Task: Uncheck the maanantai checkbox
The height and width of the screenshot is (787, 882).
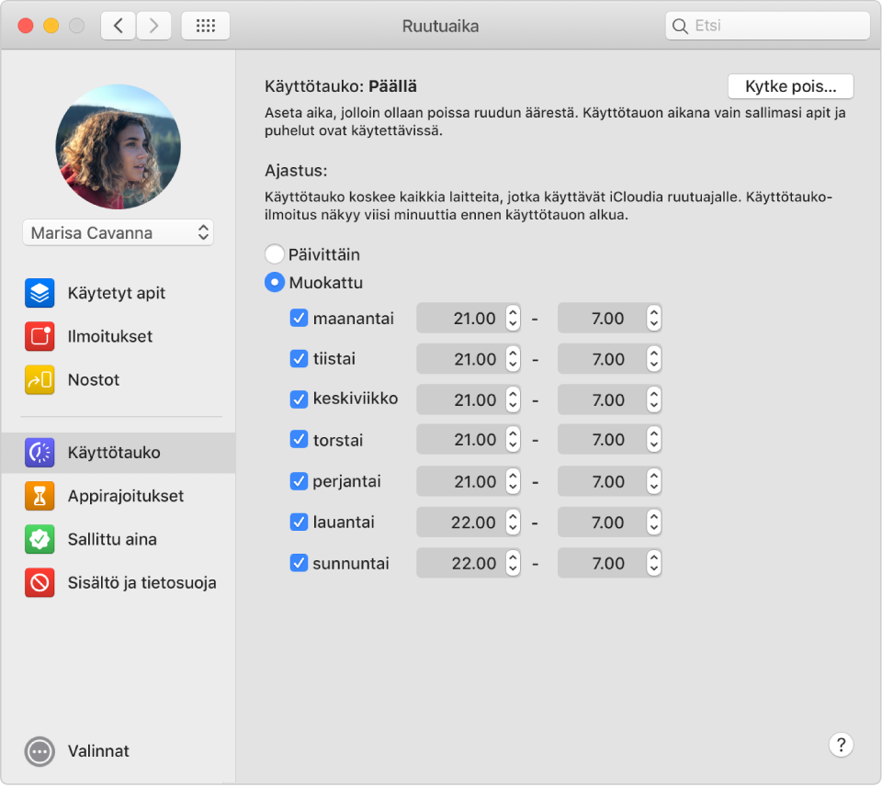Action: pos(299,318)
